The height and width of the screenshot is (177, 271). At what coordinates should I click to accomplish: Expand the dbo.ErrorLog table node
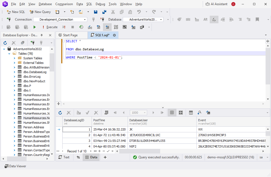point(14,77)
